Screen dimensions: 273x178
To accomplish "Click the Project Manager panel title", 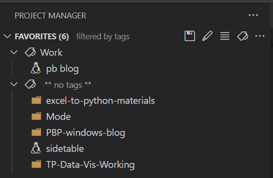I will (50, 16).
